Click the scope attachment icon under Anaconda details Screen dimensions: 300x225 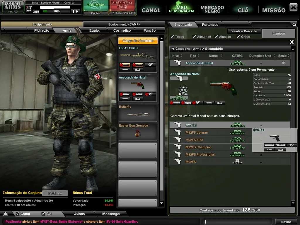[186, 103]
